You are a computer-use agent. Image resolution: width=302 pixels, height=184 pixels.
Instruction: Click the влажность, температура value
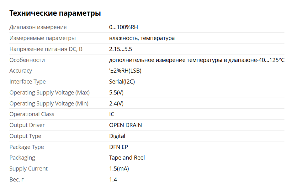[142, 38]
